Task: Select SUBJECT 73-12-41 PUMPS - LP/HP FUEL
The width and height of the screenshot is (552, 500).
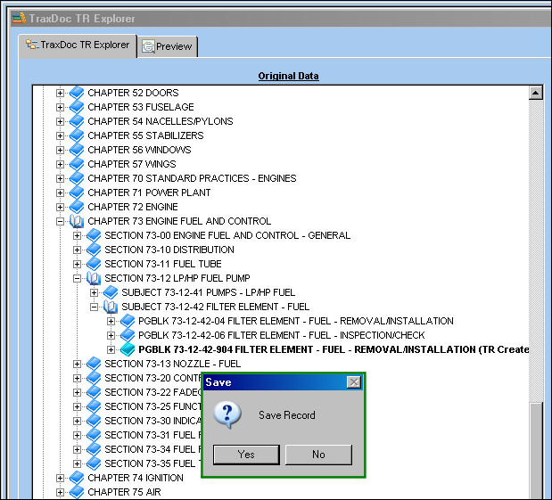Action: 208,292
